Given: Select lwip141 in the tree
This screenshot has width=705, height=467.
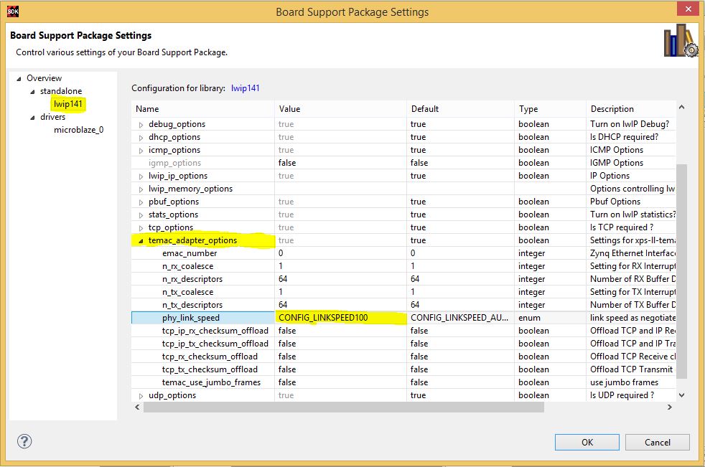Looking at the screenshot, I should click(68, 104).
